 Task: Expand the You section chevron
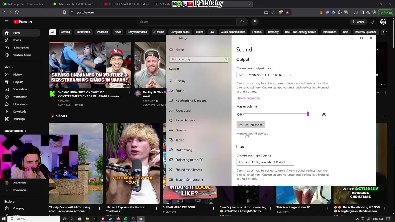pos(12,67)
